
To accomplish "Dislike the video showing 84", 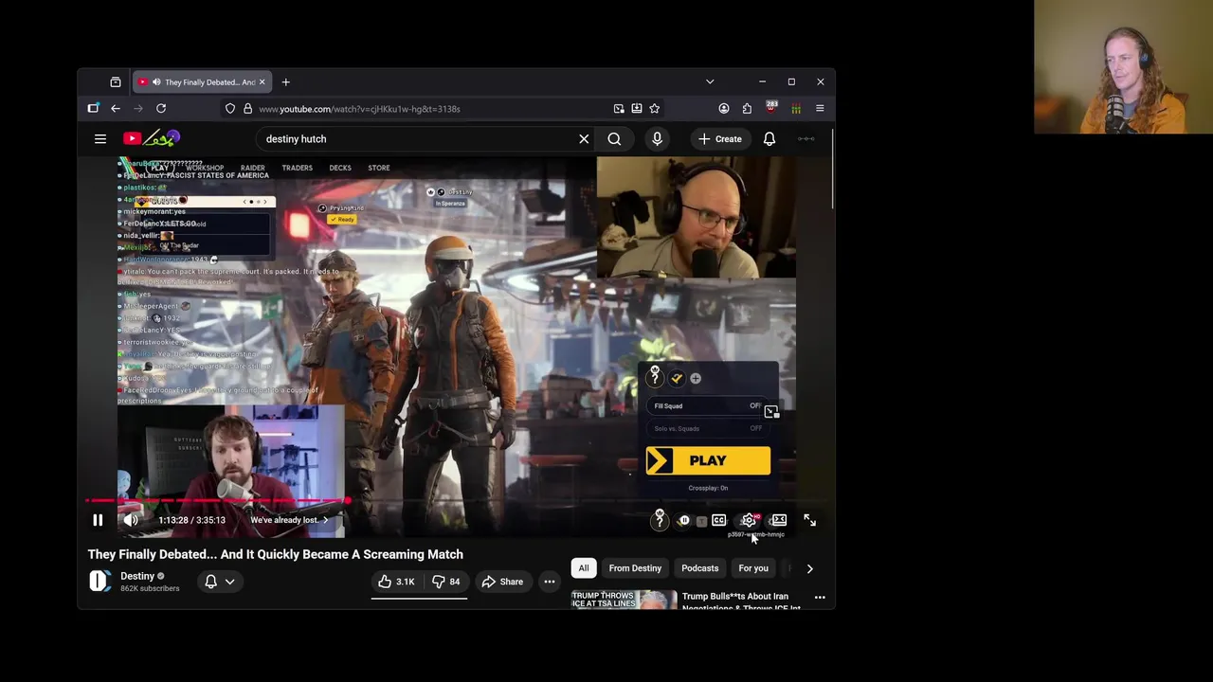I will point(446,582).
